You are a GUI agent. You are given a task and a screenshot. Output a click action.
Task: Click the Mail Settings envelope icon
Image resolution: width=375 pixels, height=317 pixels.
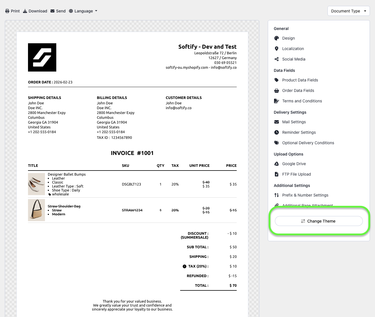pyautogui.click(x=277, y=122)
